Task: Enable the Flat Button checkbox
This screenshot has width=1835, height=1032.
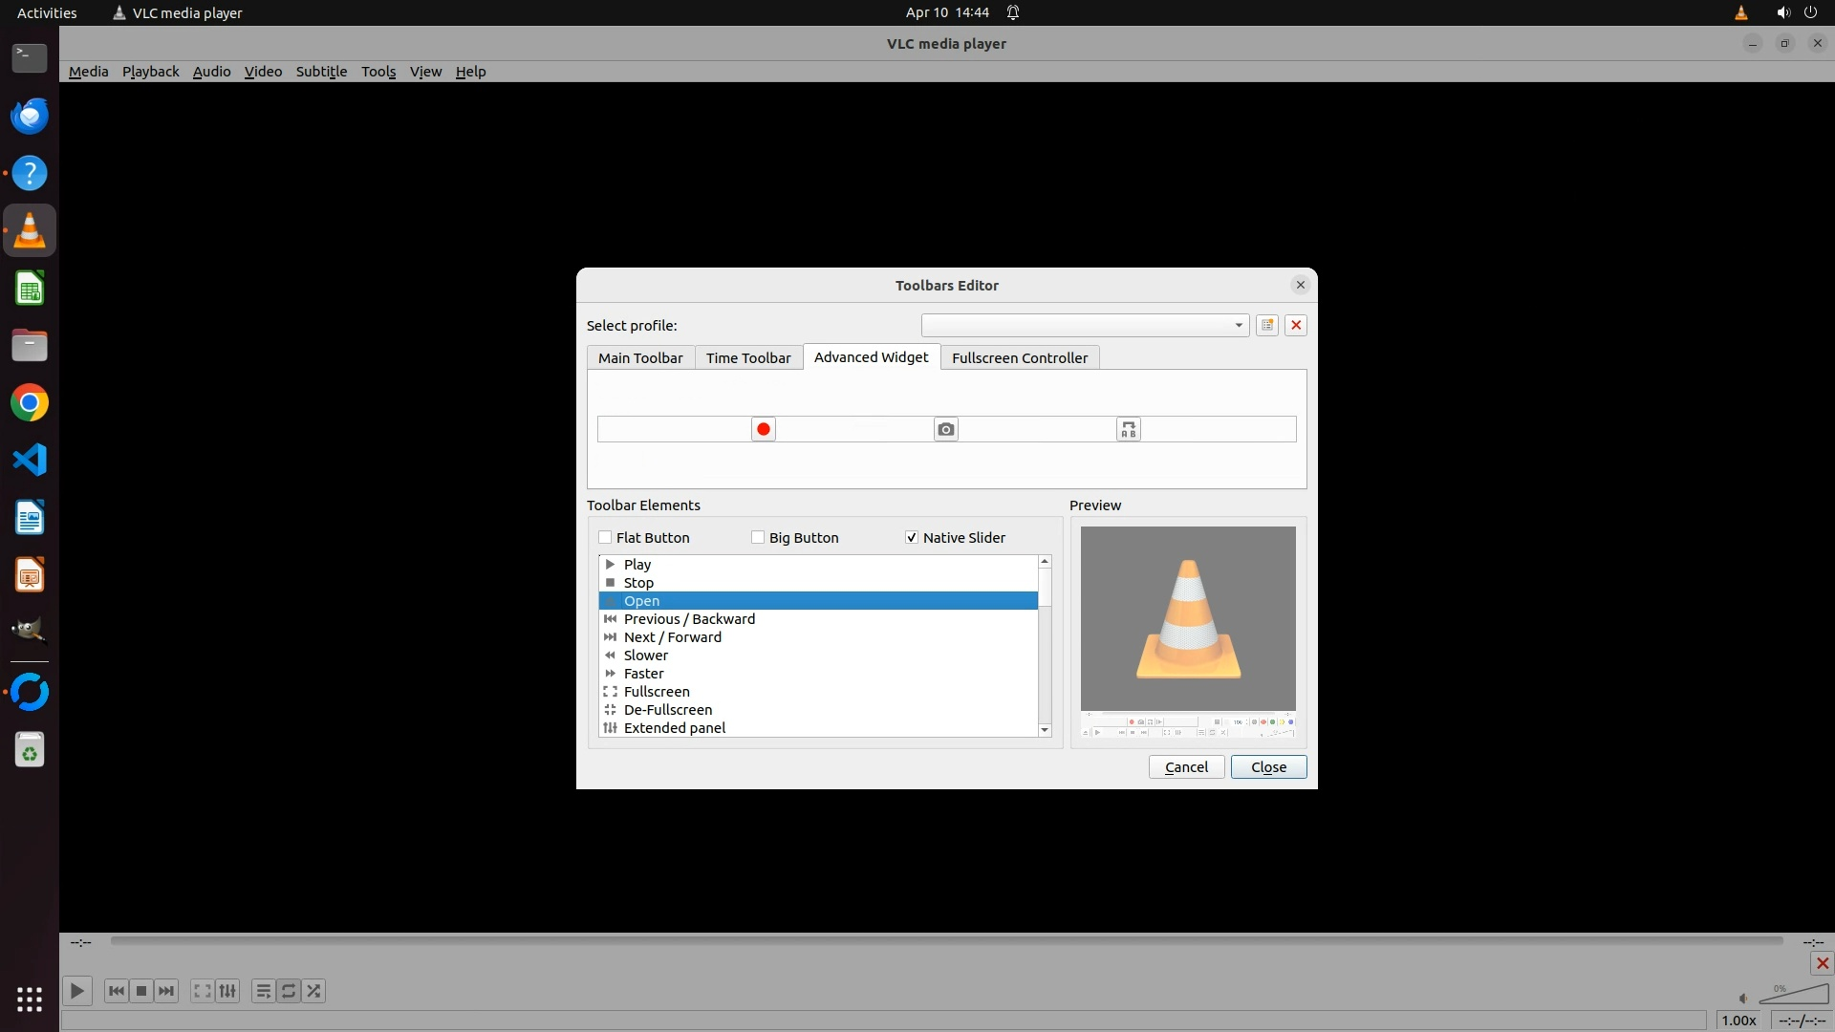Action: (x=605, y=537)
